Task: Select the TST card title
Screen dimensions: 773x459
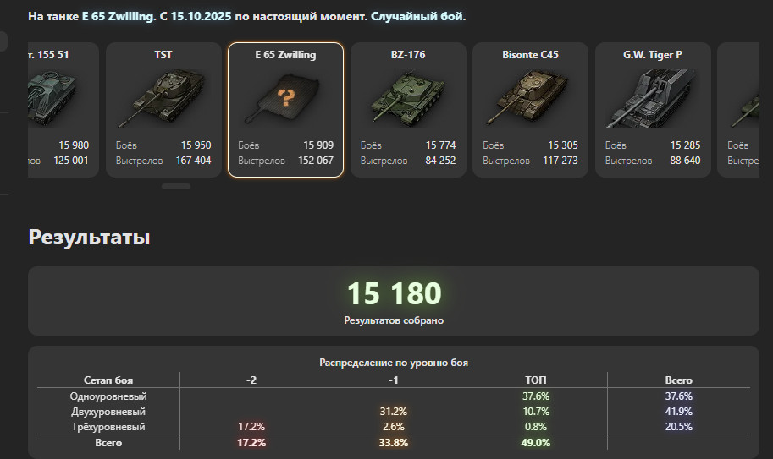Action: 163,55
